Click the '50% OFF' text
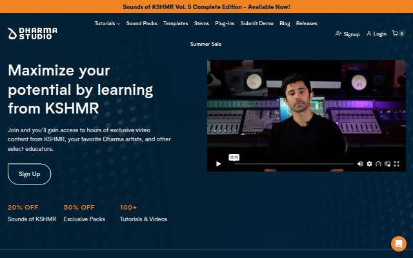This screenshot has height=258, width=413. [x=79, y=208]
